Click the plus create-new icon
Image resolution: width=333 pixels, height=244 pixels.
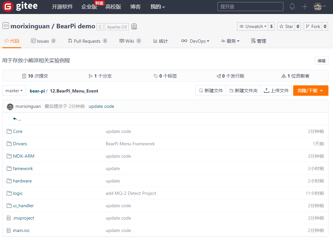click(x=305, y=7)
